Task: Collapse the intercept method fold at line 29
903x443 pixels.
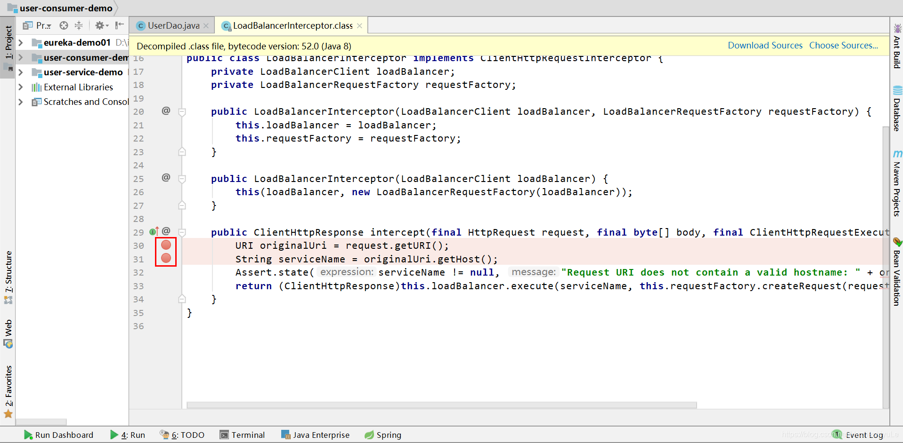Action: click(182, 232)
